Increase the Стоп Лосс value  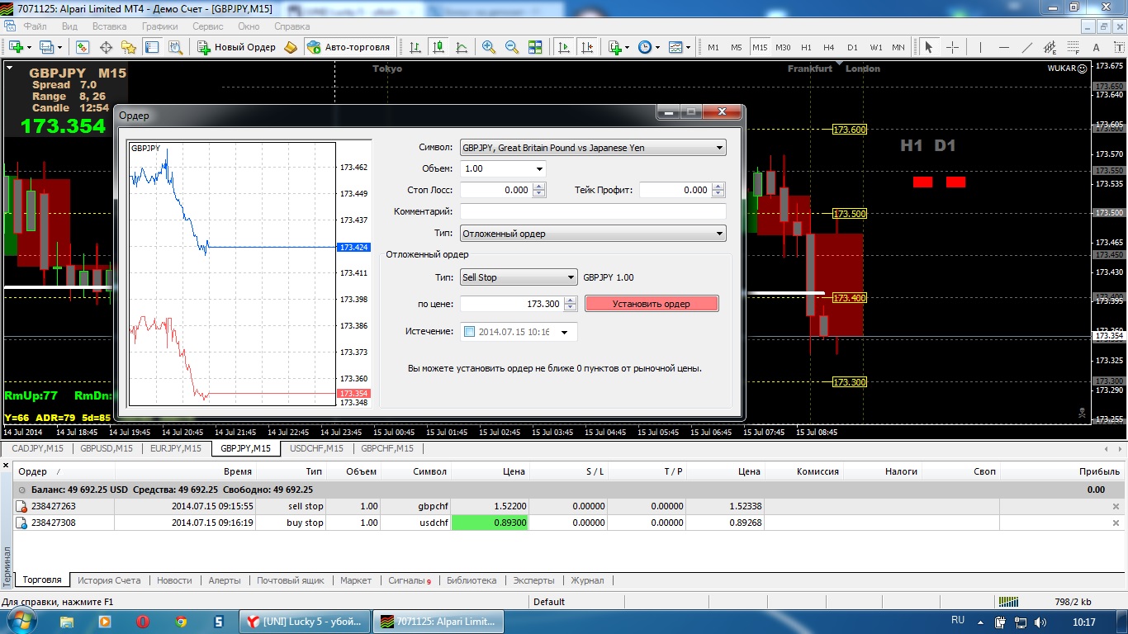coord(539,187)
